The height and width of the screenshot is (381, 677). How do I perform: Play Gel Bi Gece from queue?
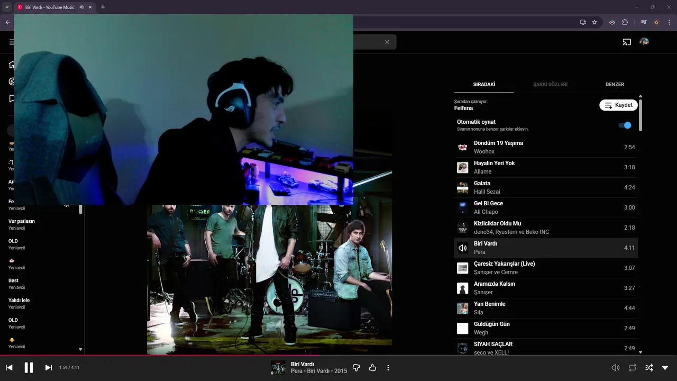click(546, 207)
